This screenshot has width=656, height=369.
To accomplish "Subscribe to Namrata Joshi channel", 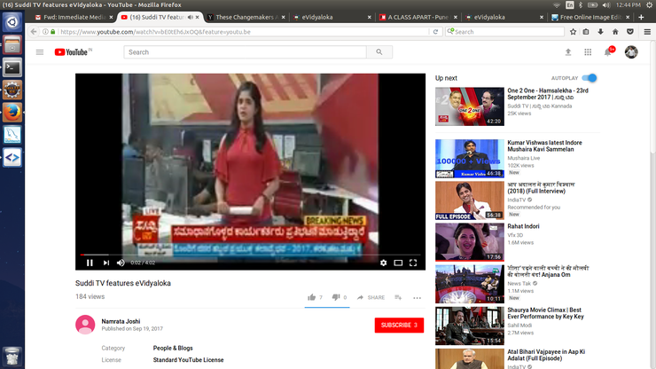I will (399, 326).
